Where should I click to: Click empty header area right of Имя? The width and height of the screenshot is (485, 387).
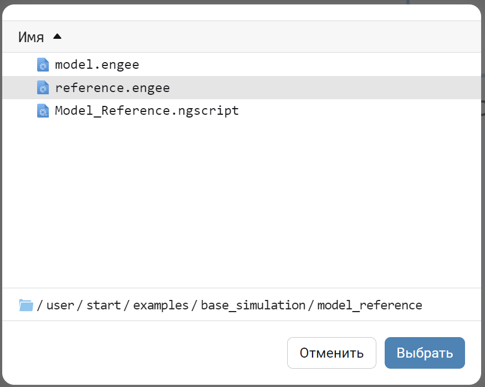266,37
